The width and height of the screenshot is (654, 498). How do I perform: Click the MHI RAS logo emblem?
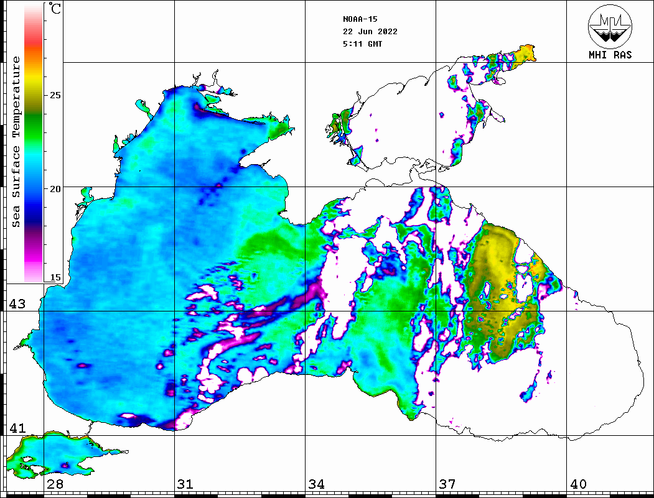click(x=610, y=26)
